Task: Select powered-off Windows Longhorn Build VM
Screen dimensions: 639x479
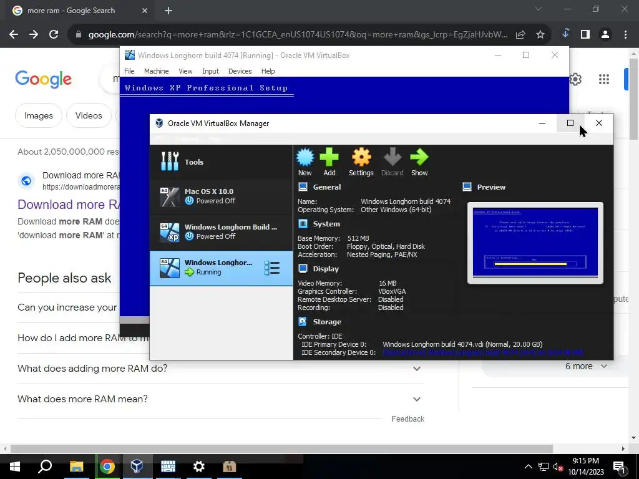Action: pyautogui.click(x=222, y=232)
